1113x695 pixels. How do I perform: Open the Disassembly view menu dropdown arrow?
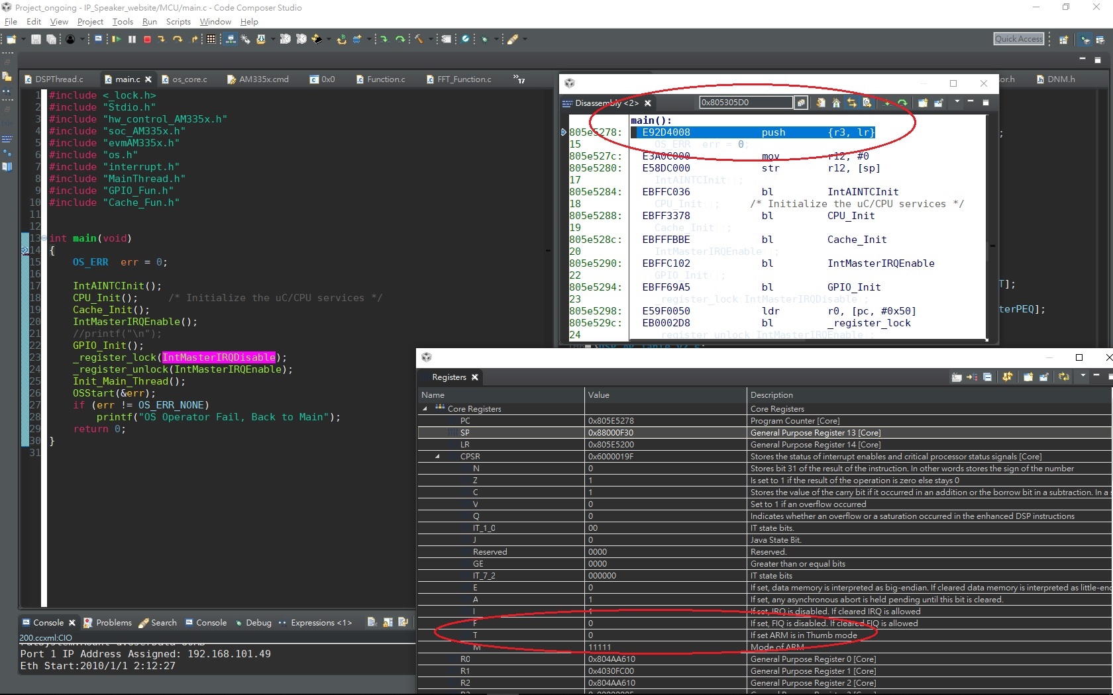click(957, 102)
